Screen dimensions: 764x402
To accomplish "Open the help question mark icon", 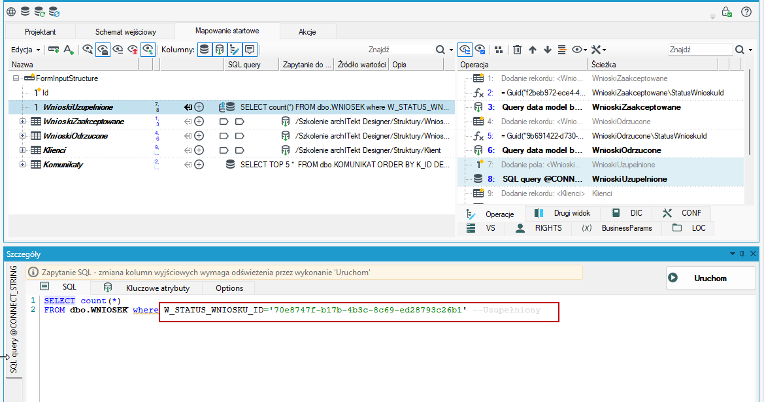I will click(x=746, y=12).
